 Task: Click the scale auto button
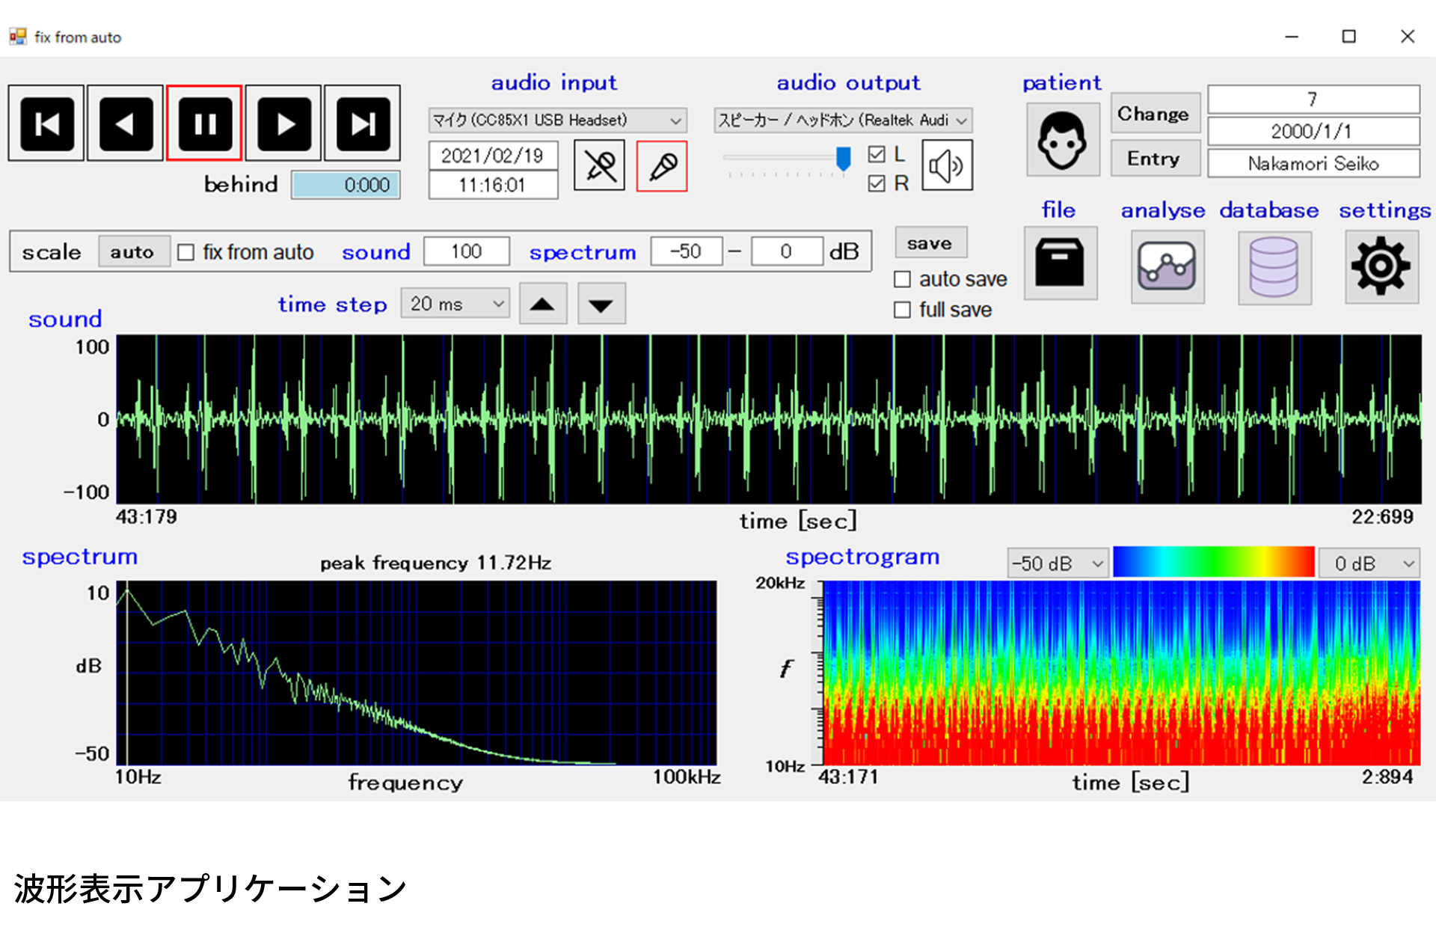[133, 252]
